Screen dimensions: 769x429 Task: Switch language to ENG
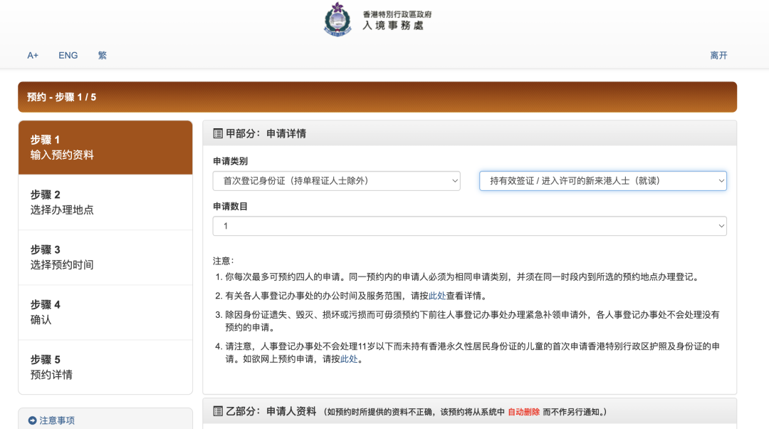click(x=68, y=56)
